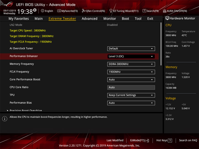Click the TPU label
The height and width of the screenshot is (149, 199).
point(12,95)
